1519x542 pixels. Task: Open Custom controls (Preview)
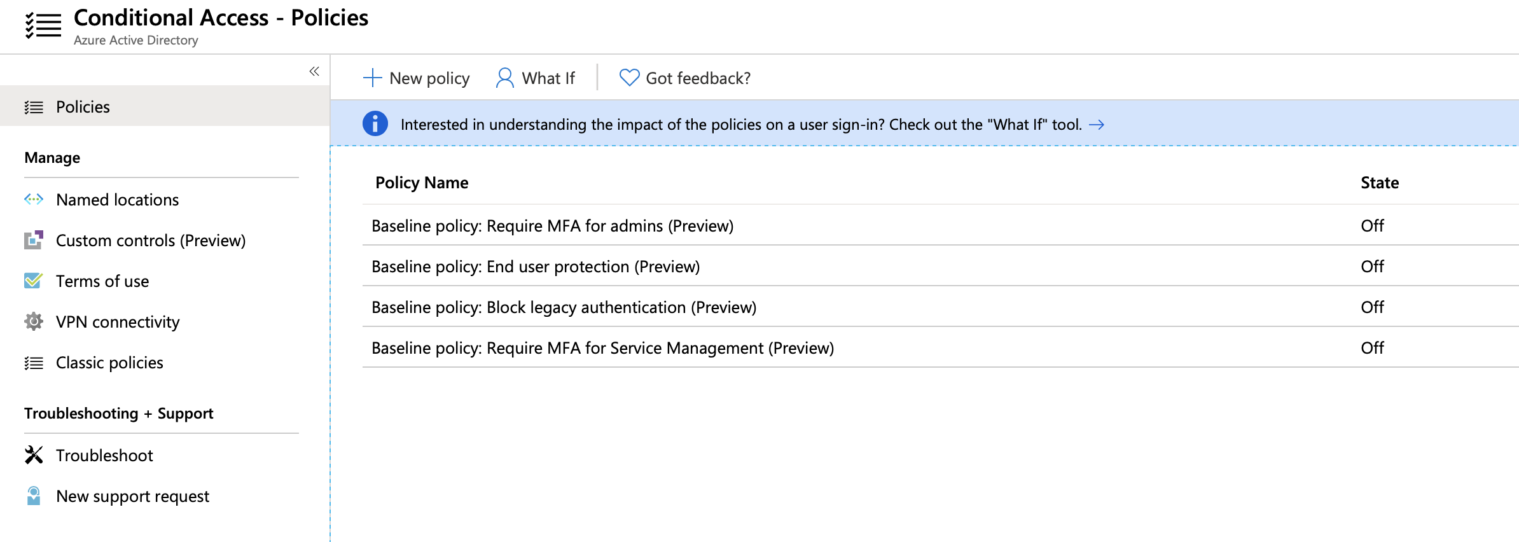click(151, 240)
